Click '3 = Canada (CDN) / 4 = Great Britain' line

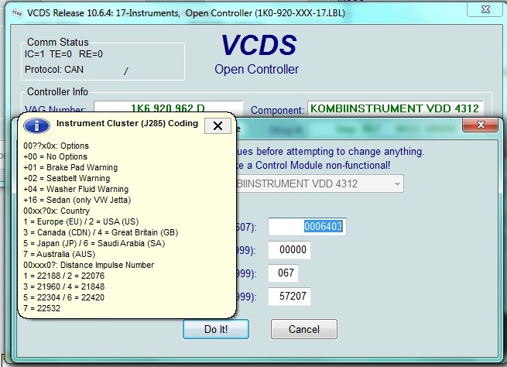pos(101,232)
